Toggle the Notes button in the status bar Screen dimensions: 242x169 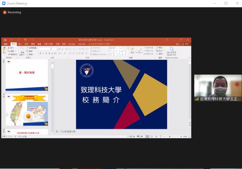coord(131,137)
